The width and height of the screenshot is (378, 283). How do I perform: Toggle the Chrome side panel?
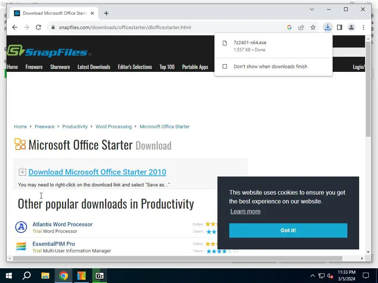(x=340, y=27)
